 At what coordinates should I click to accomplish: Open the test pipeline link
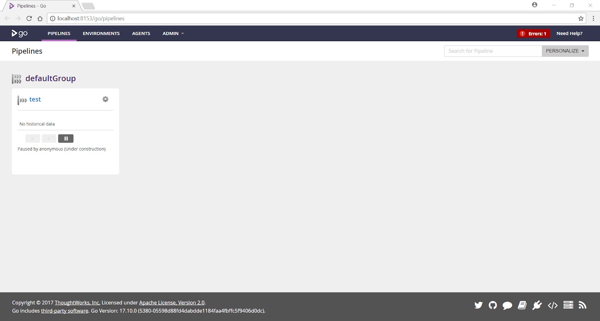[35, 99]
